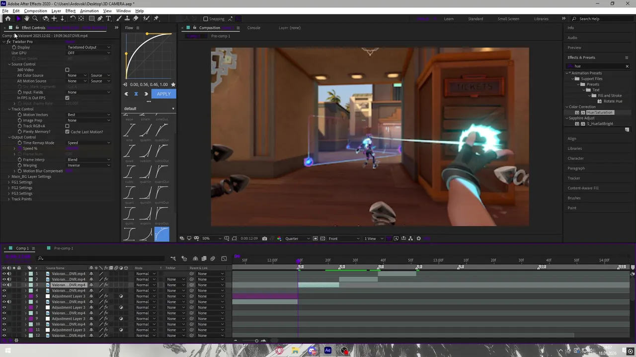The image size is (636, 357).
Task: Open Motion Vectors Best dropdown
Action: 89,115
